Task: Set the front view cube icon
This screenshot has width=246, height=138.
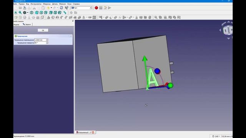Action: (37, 13)
